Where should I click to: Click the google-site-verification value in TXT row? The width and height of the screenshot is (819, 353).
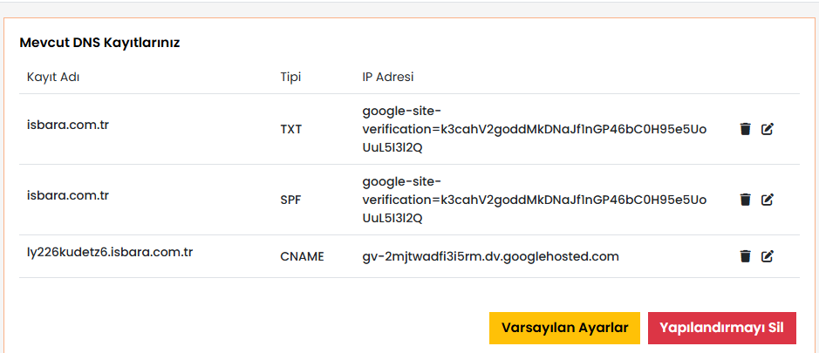tap(535, 129)
